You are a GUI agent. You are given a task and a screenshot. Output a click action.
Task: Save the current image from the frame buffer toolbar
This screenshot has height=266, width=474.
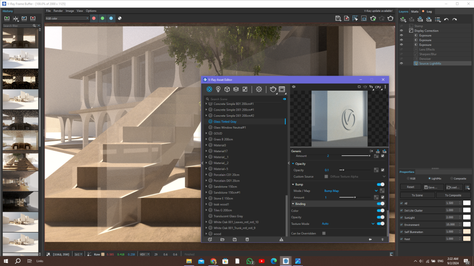337,18
